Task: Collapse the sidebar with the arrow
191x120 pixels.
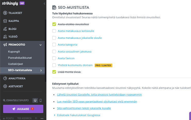Action: click(44, 4)
